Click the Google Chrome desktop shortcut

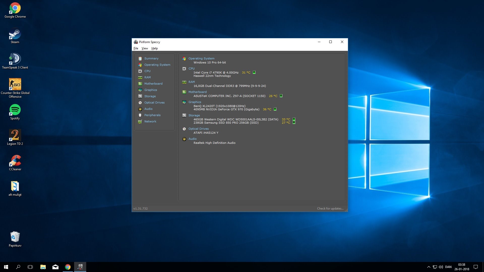(x=15, y=10)
